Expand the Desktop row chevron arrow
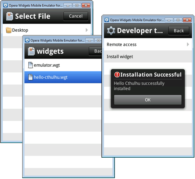 87,30
